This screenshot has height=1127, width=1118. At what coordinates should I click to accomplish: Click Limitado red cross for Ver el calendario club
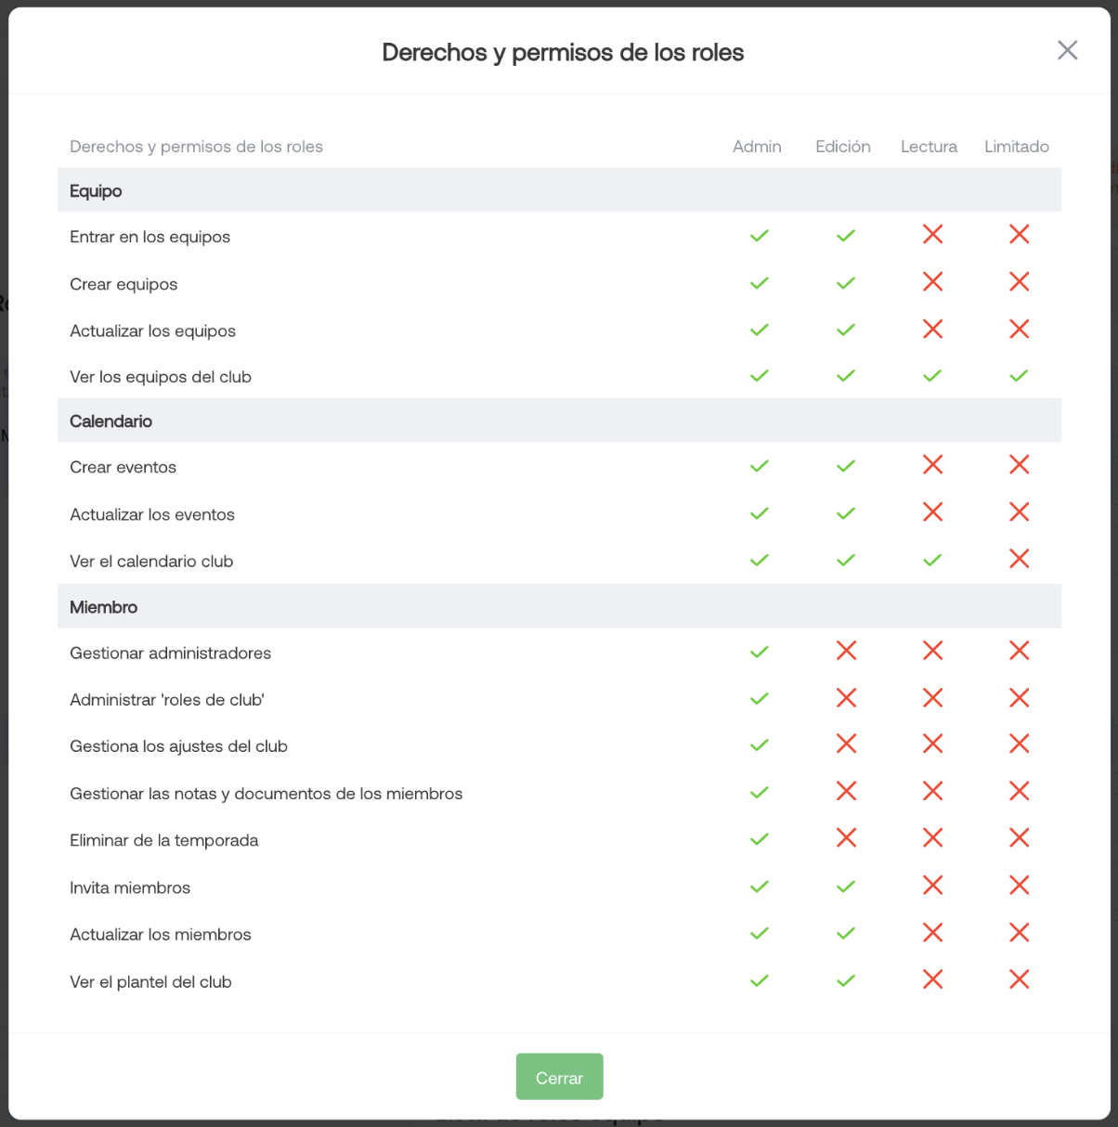[1019, 559]
